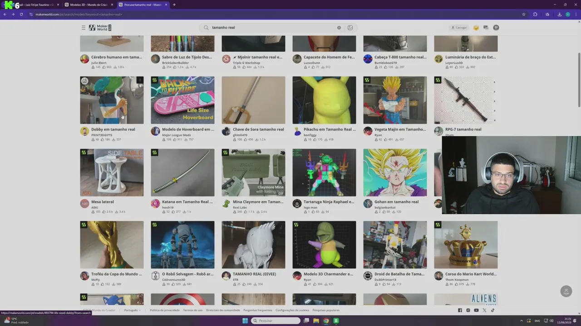The image size is (581, 326).
Task: Open 'Chave de Sora tamanho real' title
Action: [x=258, y=129]
